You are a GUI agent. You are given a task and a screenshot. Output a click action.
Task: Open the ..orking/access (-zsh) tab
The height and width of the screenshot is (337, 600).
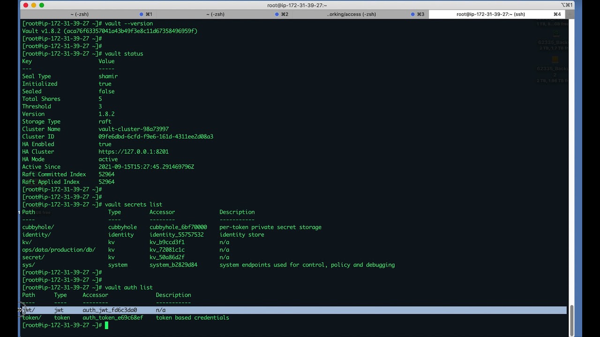point(351,14)
